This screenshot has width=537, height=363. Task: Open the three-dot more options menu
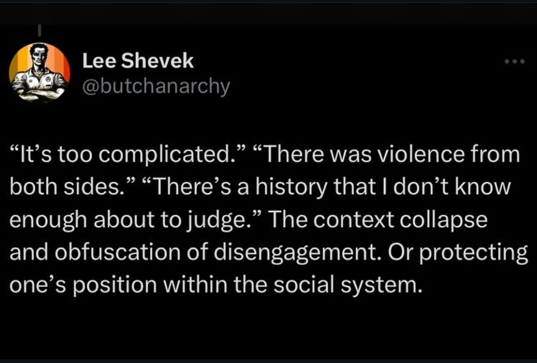click(x=515, y=61)
